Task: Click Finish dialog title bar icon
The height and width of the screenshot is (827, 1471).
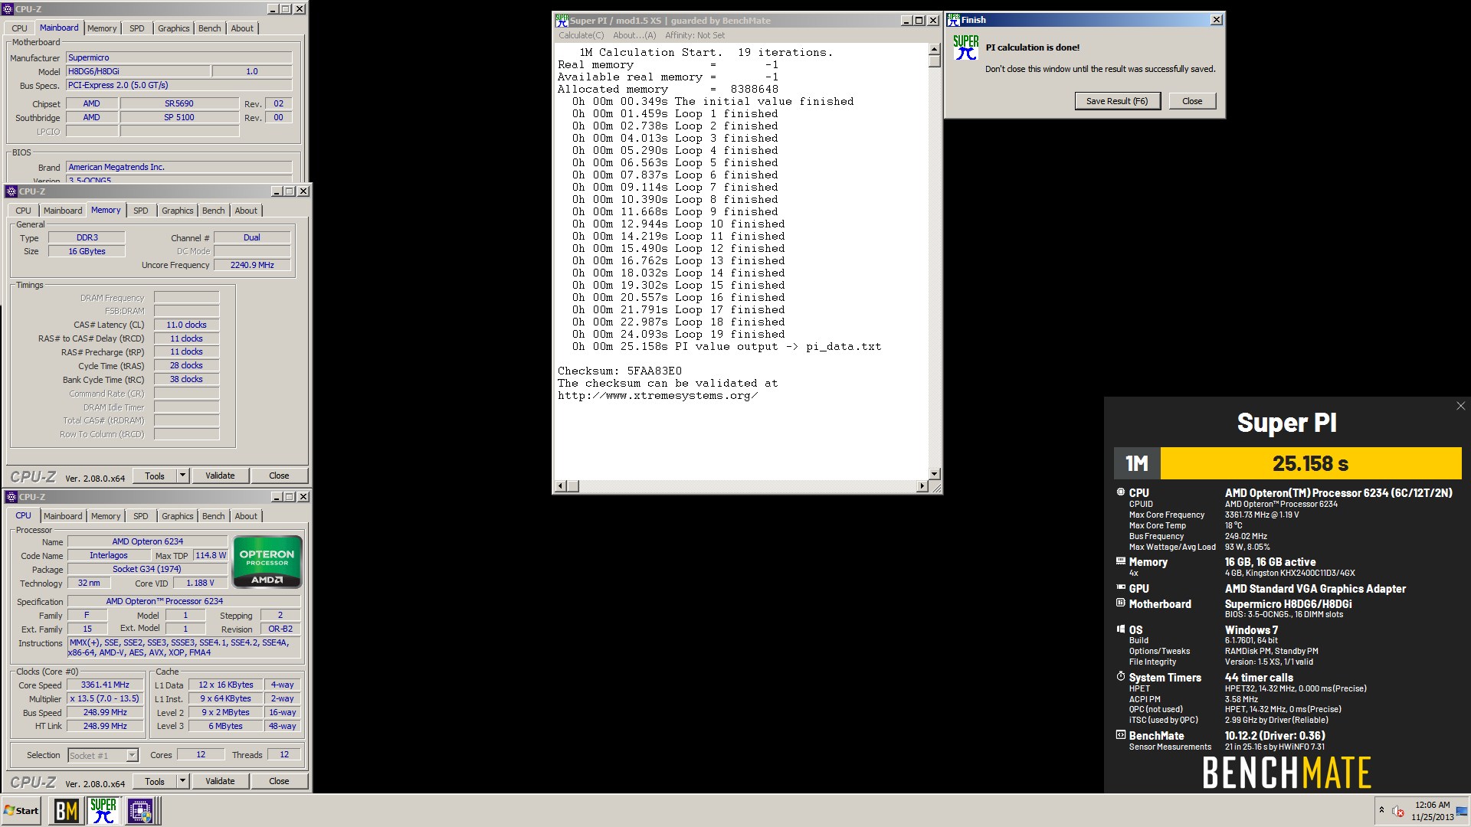Action: click(954, 20)
